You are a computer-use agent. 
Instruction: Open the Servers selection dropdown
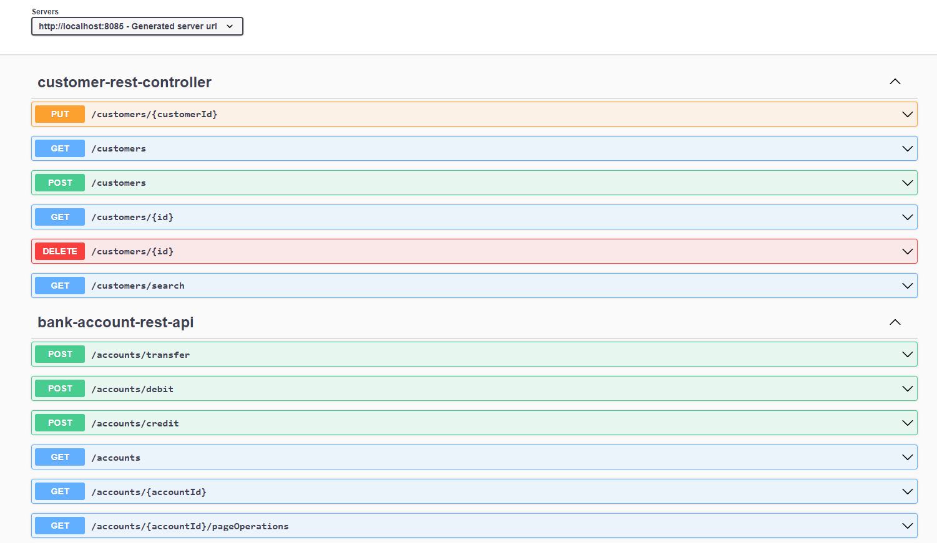click(137, 26)
